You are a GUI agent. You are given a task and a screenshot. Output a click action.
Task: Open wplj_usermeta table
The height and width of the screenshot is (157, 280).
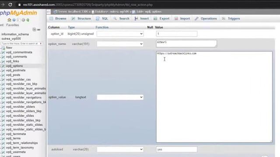pos(16,152)
